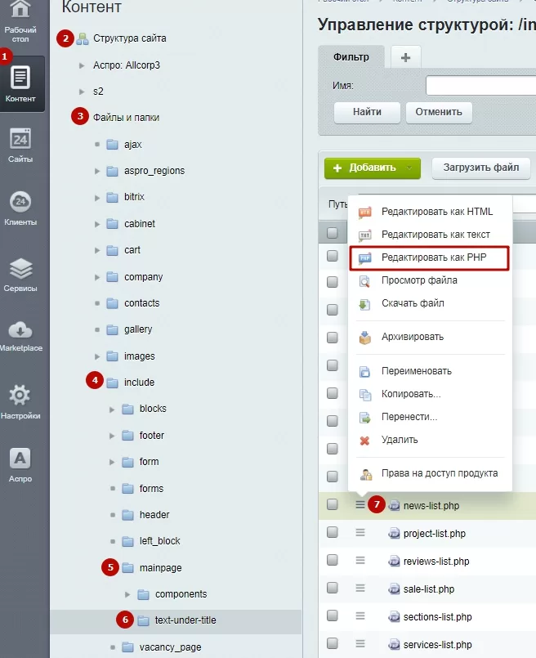
Task: Click the Загрузить файл button
Action: click(481, 168)
